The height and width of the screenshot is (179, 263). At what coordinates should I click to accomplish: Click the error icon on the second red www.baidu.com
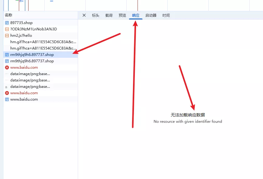tap(7, 93)
